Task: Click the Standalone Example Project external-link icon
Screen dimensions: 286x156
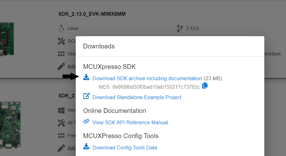Action: (86, 96)
